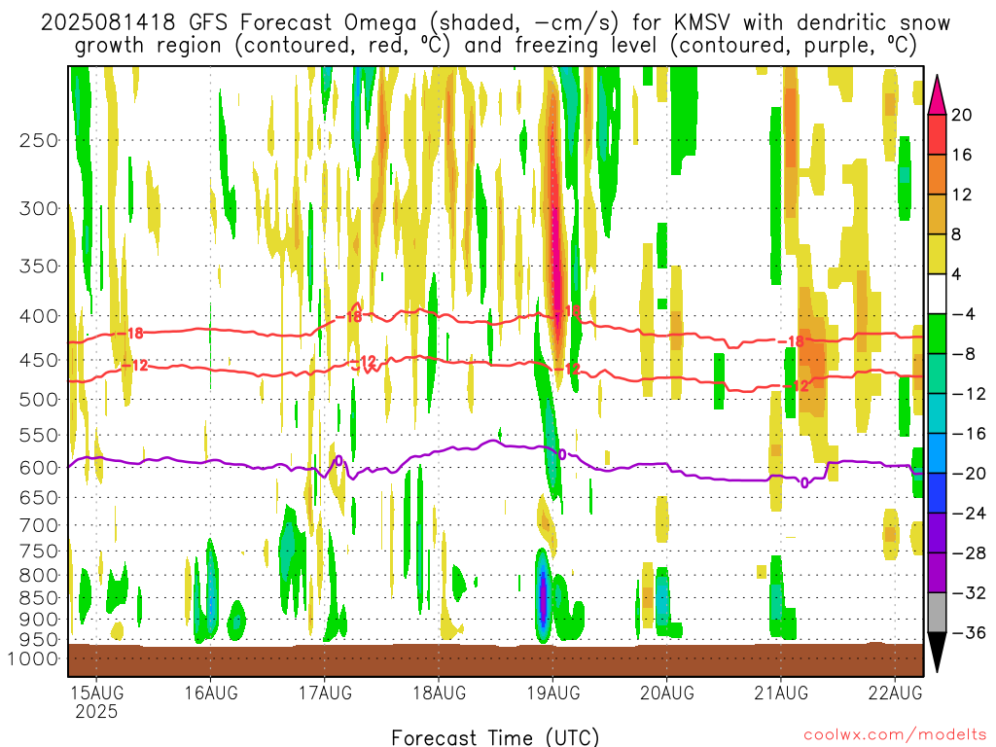Click the 20 colorbar value label
Image resolution: width=996 pixels, height=747 pixels.
962,115
